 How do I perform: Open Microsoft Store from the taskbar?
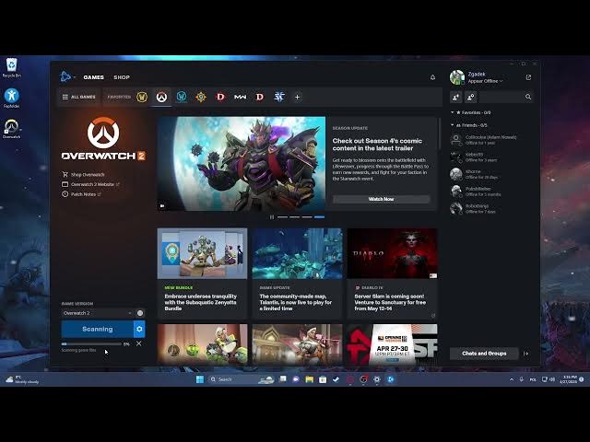point(323,379)
